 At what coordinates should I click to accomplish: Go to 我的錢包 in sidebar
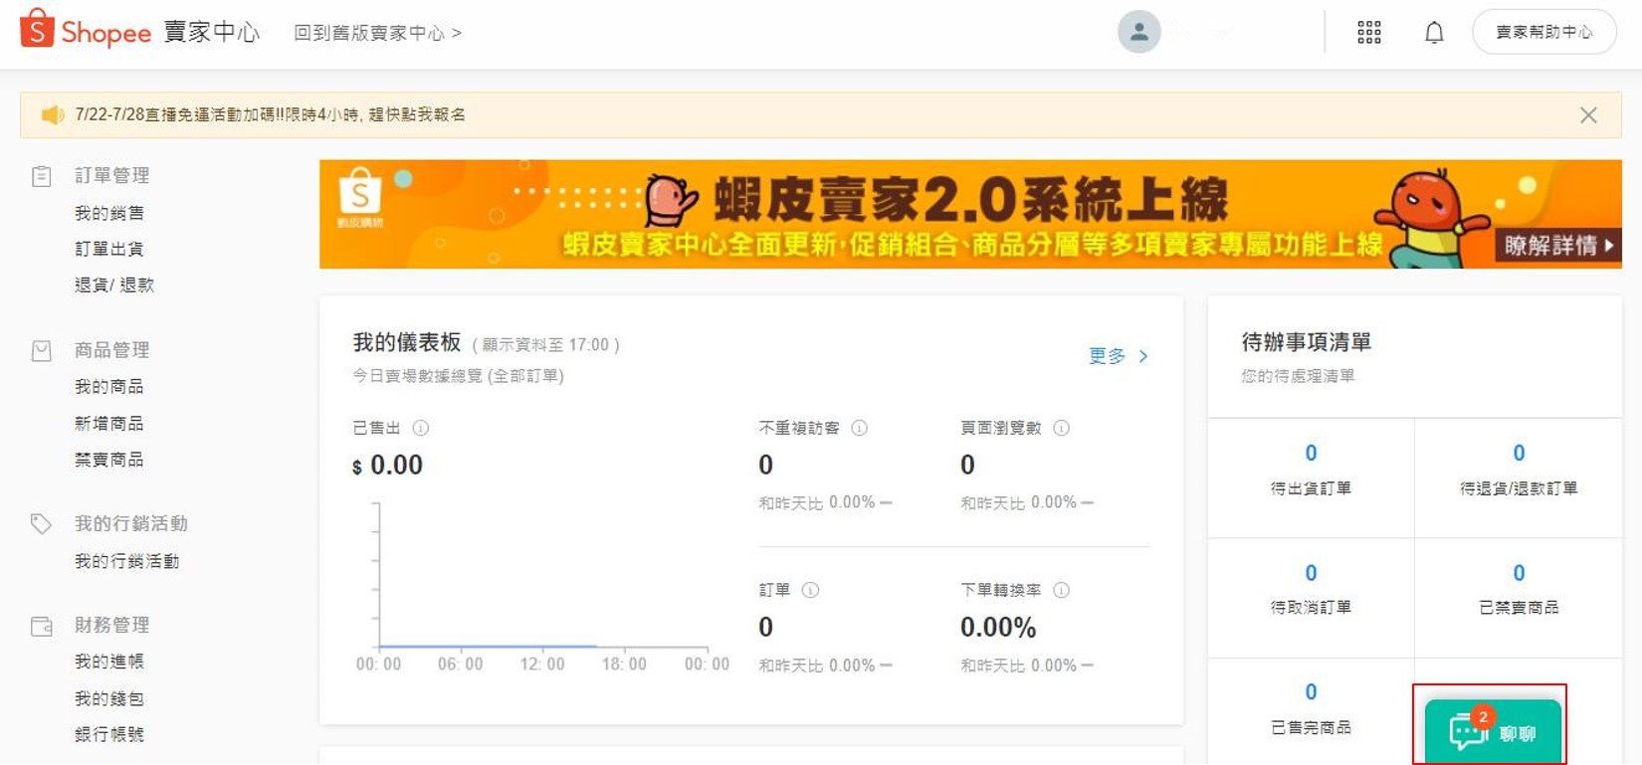(109, 698)
